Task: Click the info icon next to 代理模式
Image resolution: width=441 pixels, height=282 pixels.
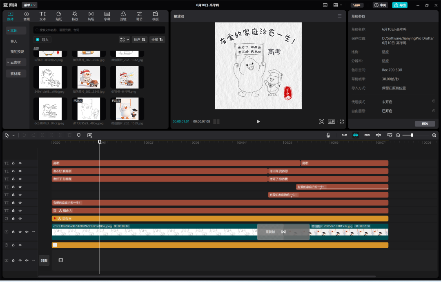Action: point(434,101)
